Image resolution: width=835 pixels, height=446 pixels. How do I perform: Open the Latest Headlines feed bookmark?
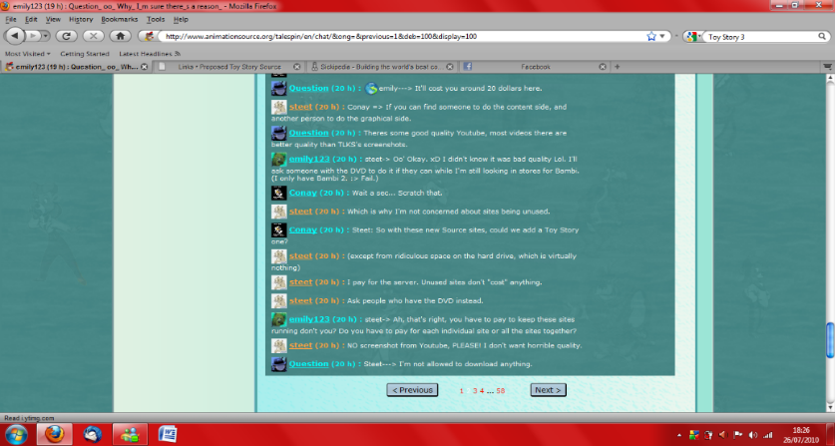pos(150,54)
